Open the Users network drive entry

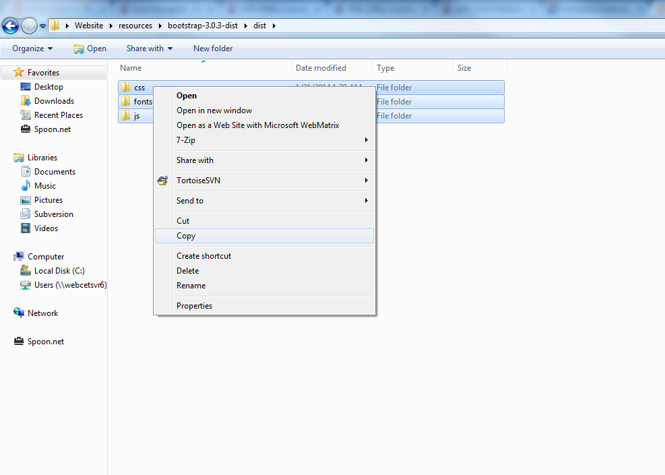pyautogui.click(x=70, y=285)
